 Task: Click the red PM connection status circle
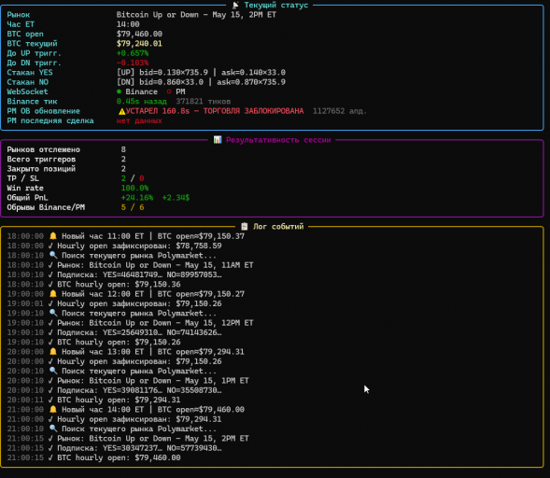point(169,91)
